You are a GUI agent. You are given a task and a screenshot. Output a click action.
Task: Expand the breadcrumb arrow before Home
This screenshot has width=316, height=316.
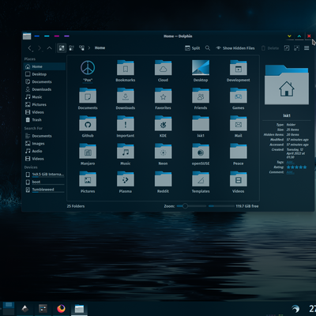pos(89,48)
